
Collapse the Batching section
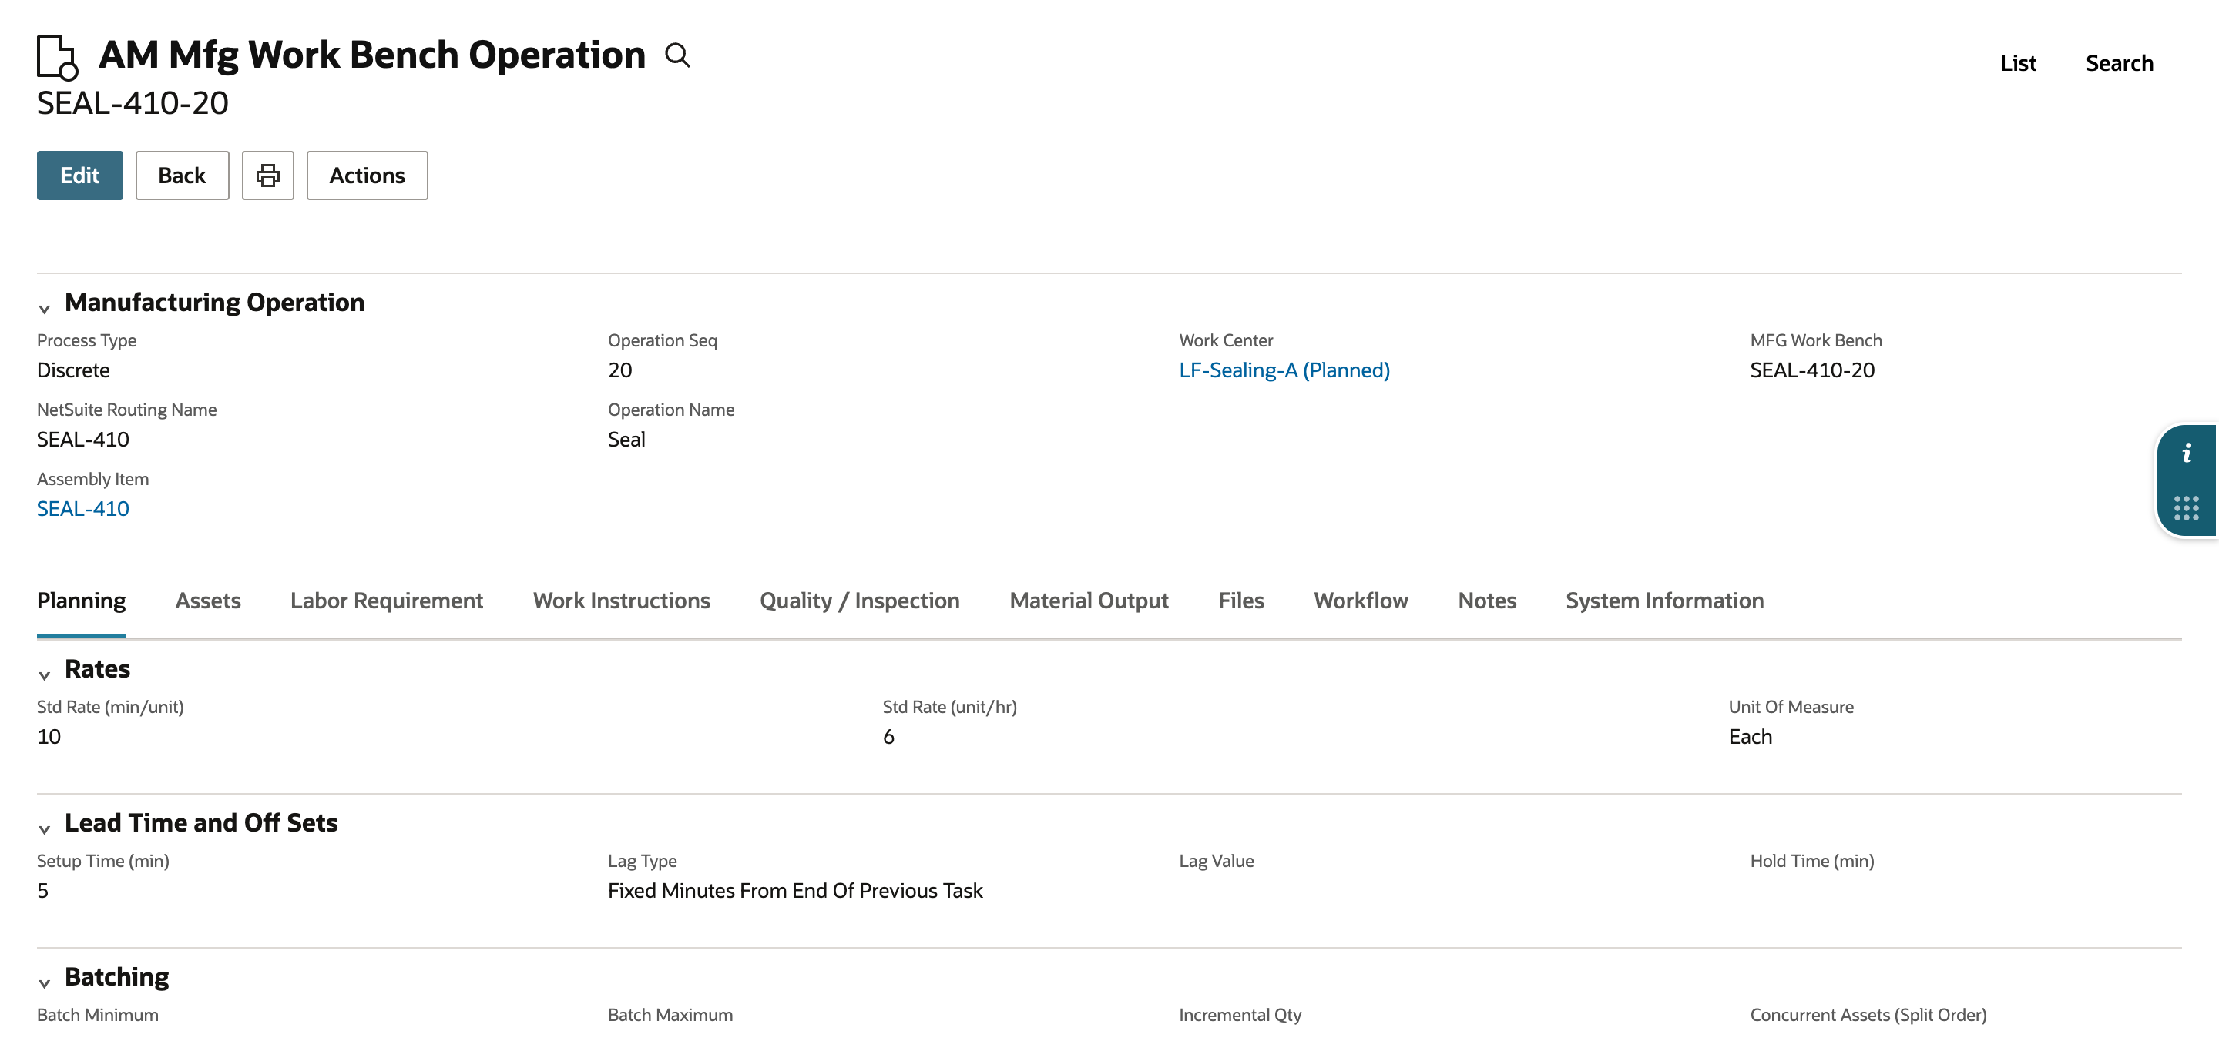[x=44, y=983]
